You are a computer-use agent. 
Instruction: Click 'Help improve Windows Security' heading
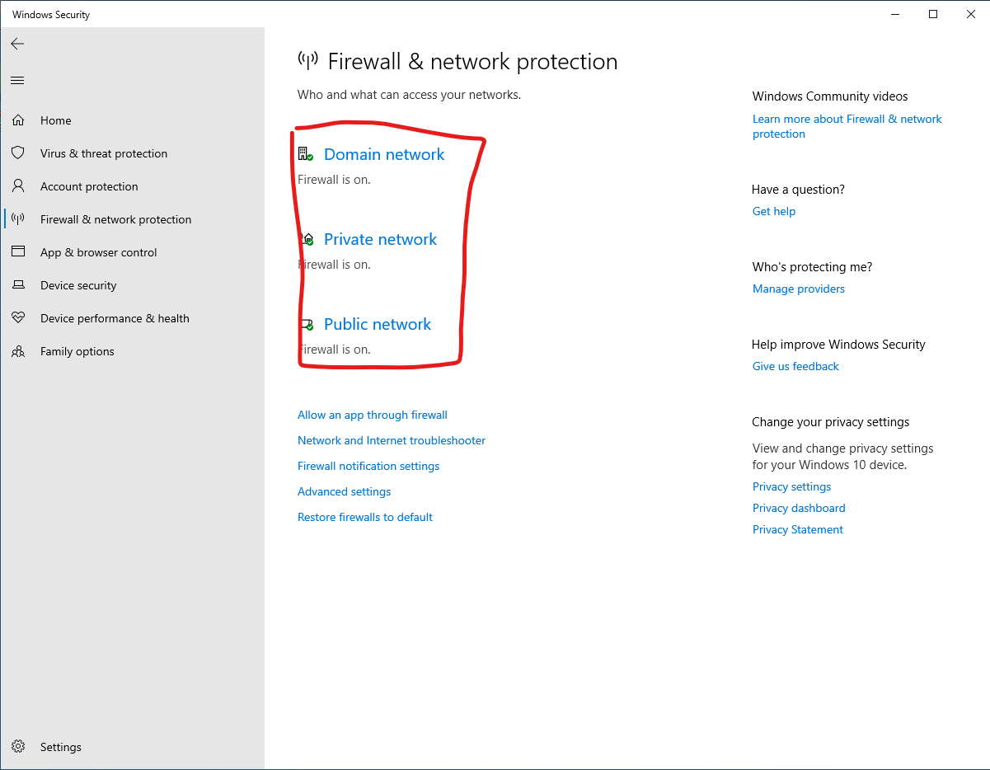(x=838, y=345)
